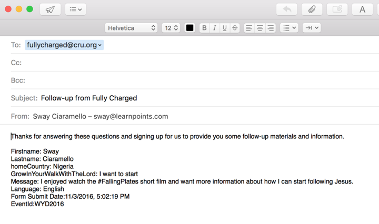
Task: Open the black text color swatch
Action: (189, 28)
